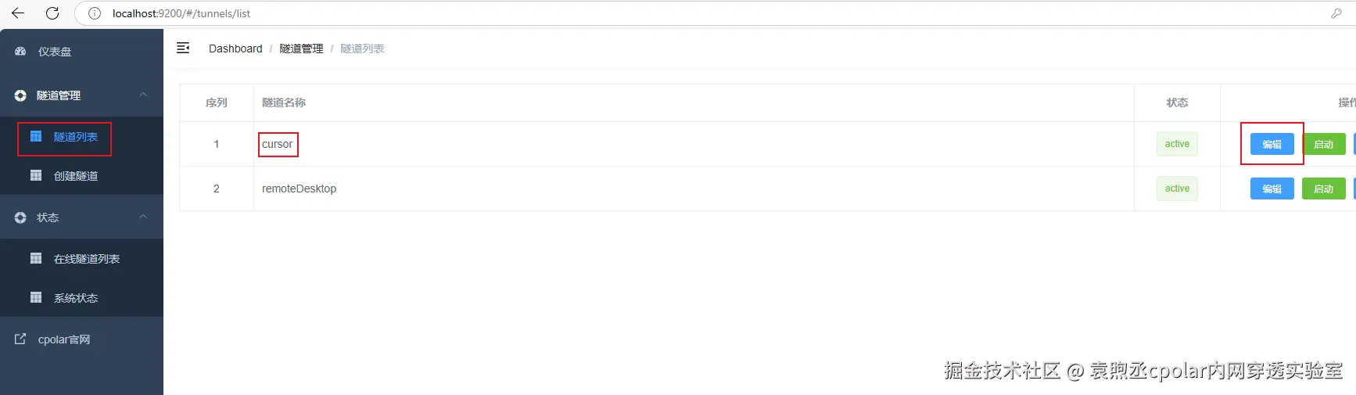Reload the page with refresh icon
The height and width of the screenshot is (395, 1356).
[x=52, y=13]
